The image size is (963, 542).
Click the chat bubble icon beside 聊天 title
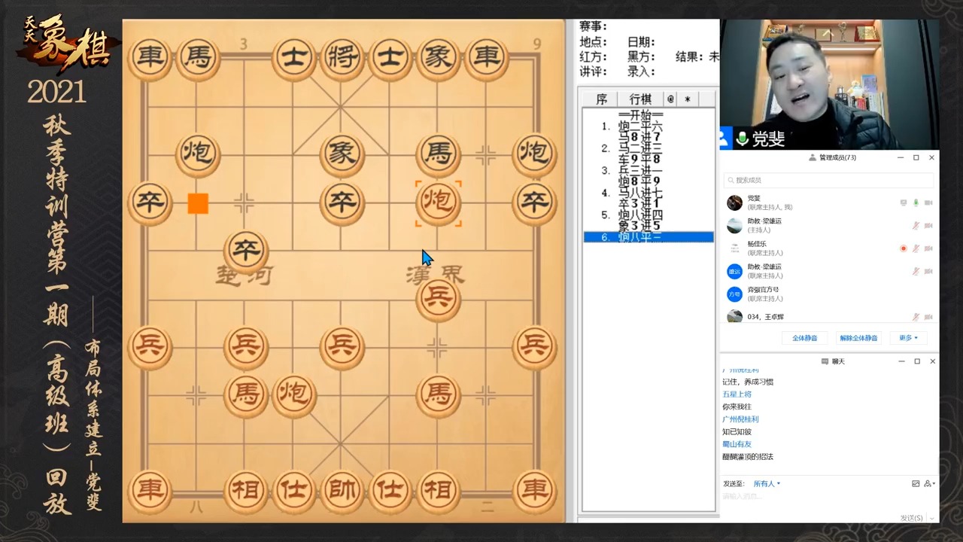(825, 361)
